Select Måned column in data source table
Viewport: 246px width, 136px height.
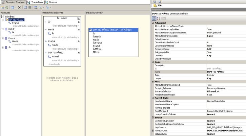point(96,52)
